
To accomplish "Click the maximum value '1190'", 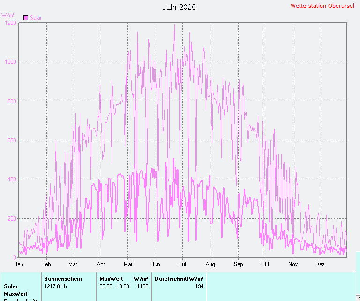I will (x=142, y=286).
